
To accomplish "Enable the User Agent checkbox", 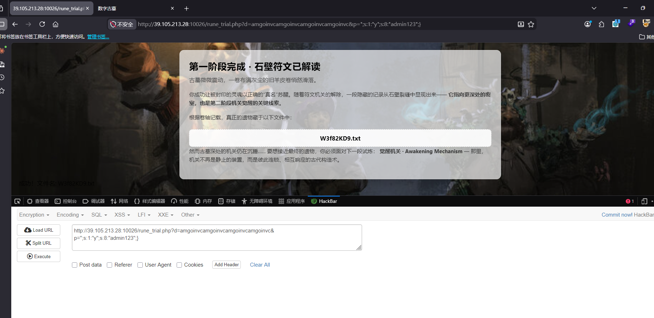I will 140,265.
